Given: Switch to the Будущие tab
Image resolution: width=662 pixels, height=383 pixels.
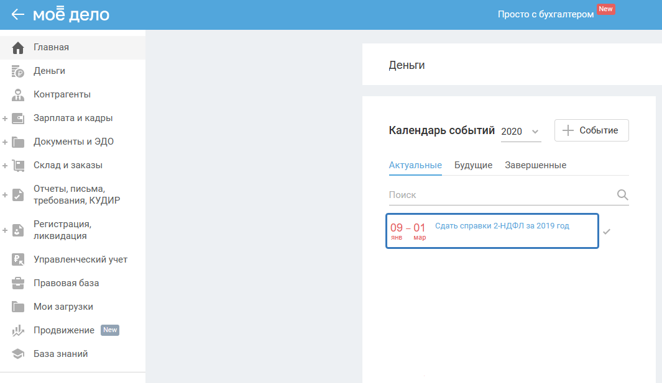Looking at the screenshot, I should point(473,165).
